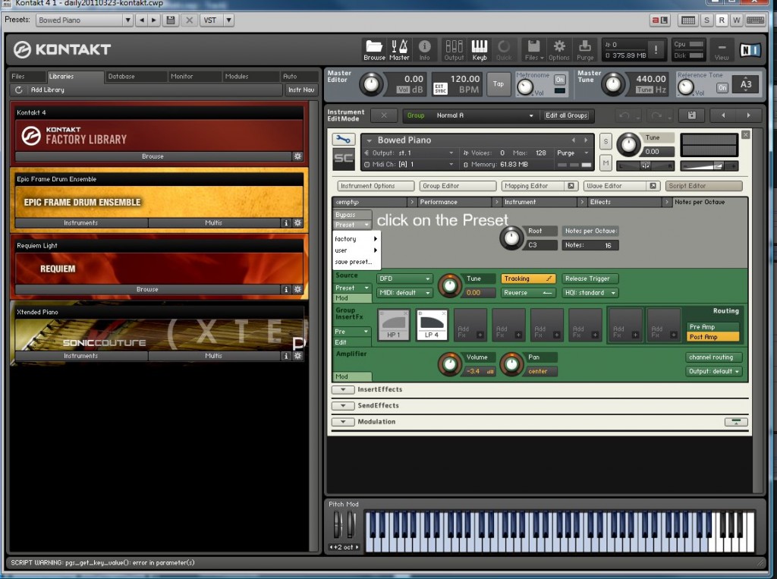The width and height of the screenshot is (777, 579).
Task: Open the DFD source mode dropdown
Action: (404, 279)
